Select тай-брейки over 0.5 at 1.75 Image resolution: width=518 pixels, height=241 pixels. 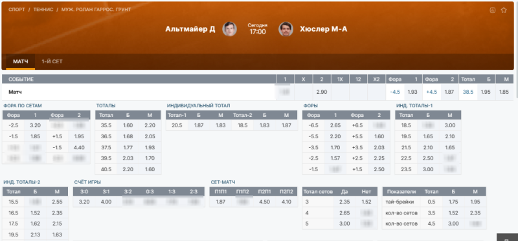coord(453,202)
